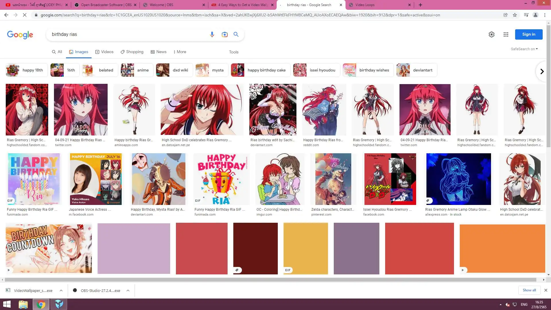Stop page loading with X button
The image size is (551, 310).
25,15
